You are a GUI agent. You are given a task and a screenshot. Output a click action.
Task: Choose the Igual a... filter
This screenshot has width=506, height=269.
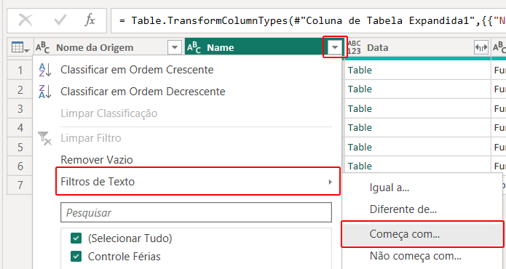390,188
